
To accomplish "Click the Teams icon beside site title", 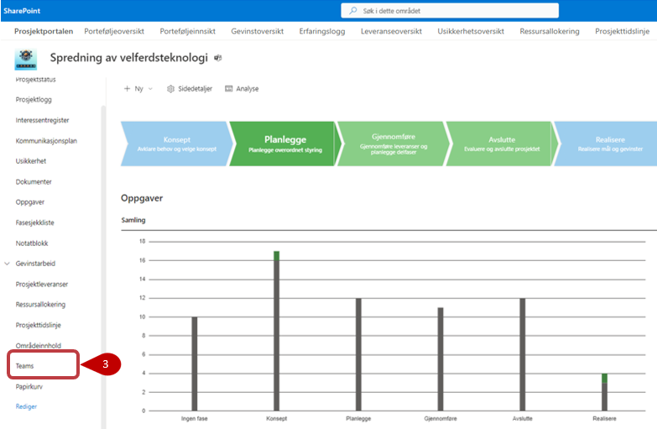I will [218, 58].
